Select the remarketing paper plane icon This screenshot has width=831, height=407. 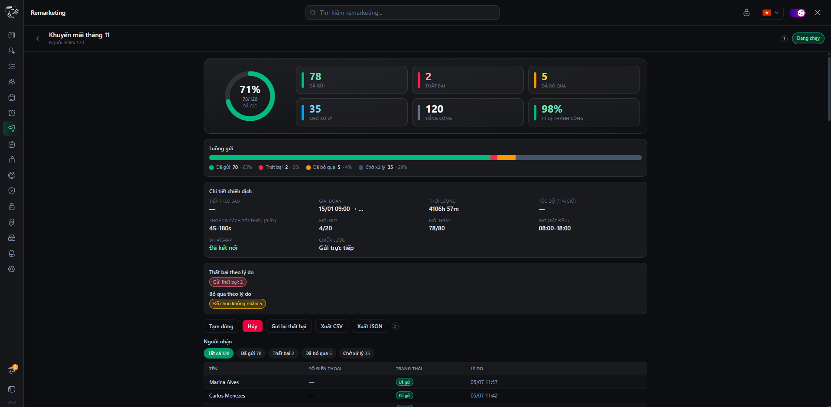(12, 129)
